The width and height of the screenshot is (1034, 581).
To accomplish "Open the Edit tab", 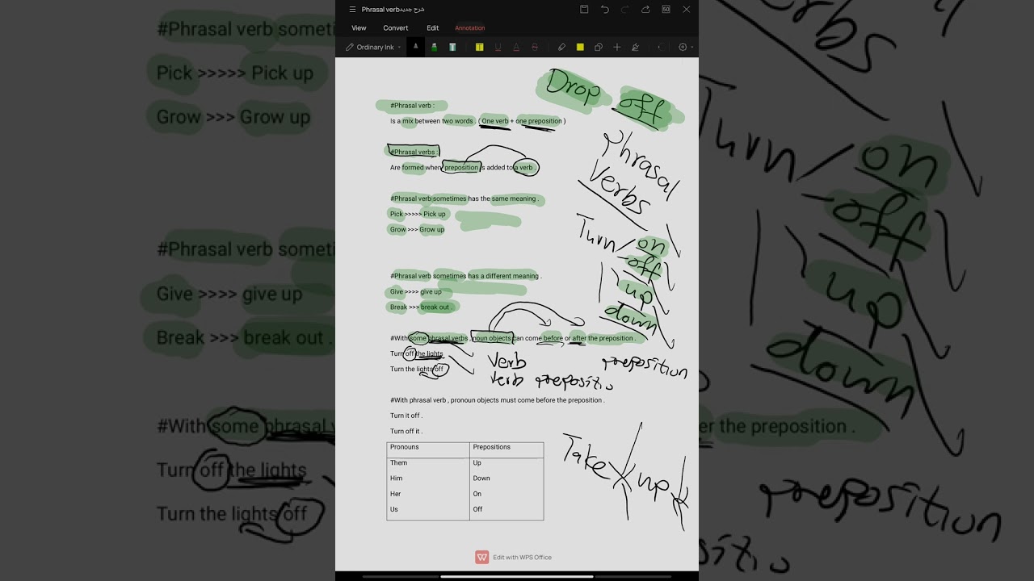I will [x=433, y=28].
